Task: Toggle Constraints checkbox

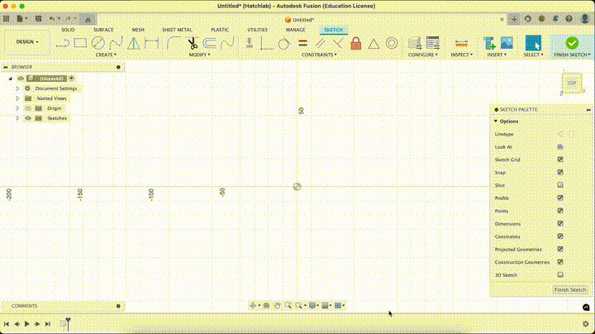Action: (x=560, y=236)
